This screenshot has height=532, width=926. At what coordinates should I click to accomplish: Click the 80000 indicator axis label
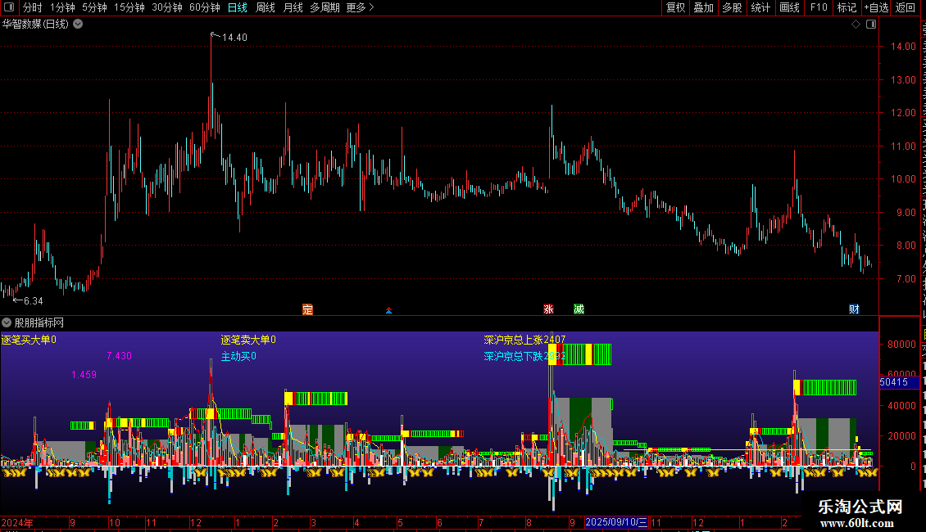tap(901, 344)
